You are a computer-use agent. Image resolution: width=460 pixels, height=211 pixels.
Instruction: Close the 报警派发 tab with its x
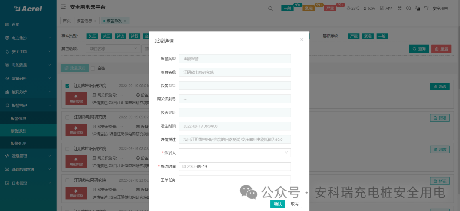(x=125, y=21)
